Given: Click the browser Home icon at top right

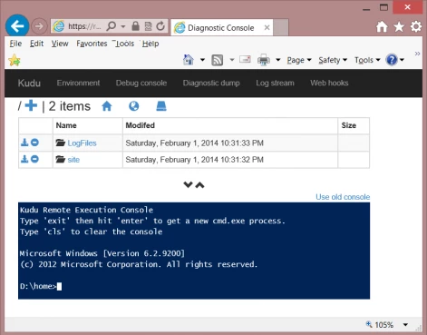Looking at the screenshot, I should tap(382, 26).
